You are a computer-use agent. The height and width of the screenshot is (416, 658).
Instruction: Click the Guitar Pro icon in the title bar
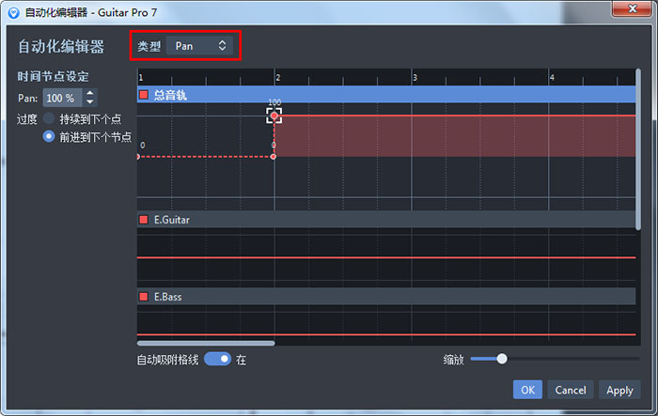pos(12,12)
